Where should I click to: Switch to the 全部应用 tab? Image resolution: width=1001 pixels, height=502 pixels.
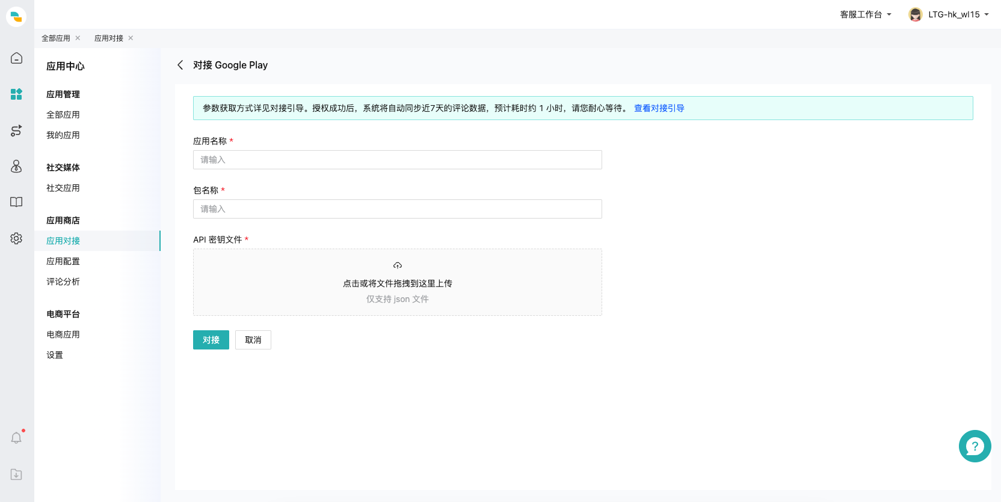(56, 38)
